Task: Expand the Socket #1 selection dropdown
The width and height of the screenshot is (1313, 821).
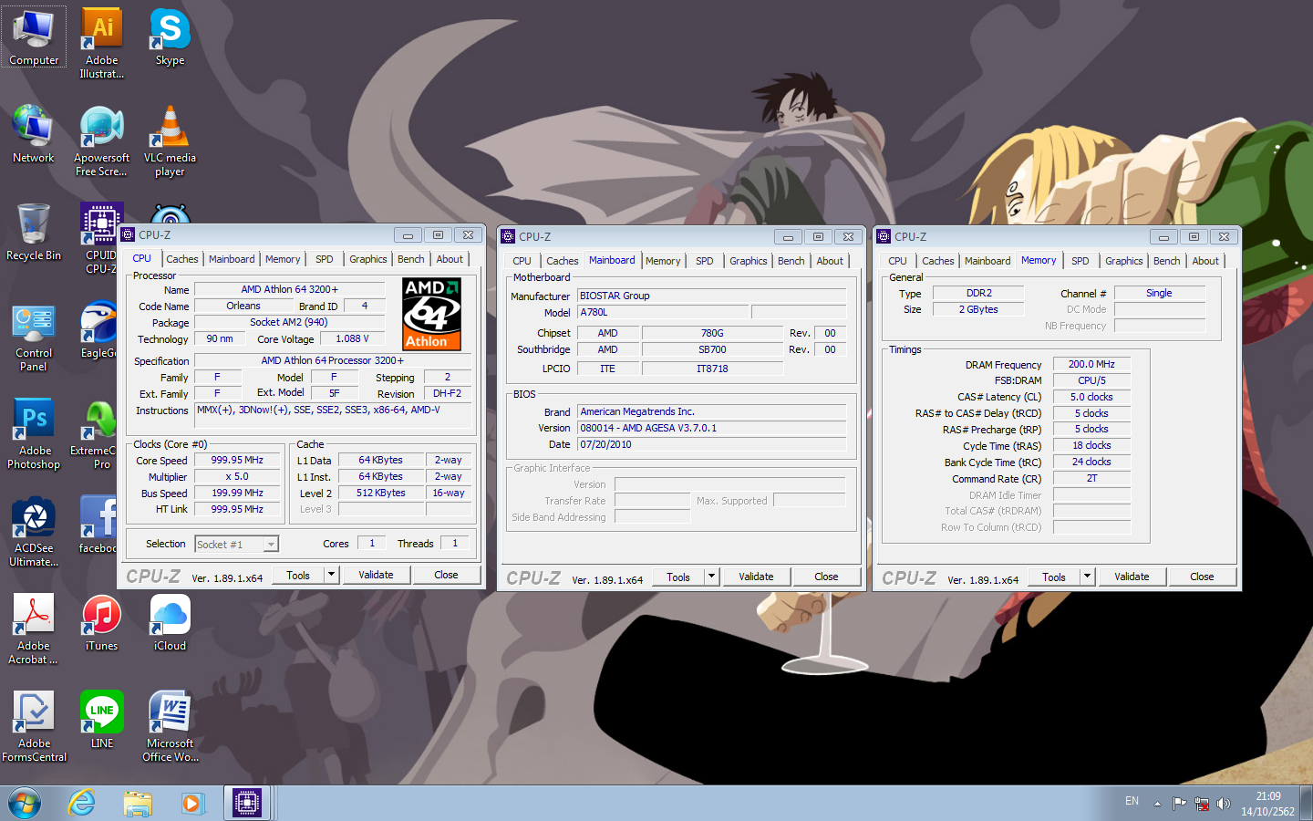Action: [x=271, y=545]
